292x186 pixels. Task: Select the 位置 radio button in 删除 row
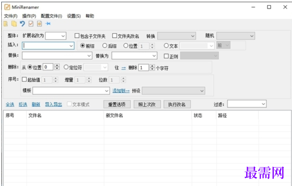point(30,67)
